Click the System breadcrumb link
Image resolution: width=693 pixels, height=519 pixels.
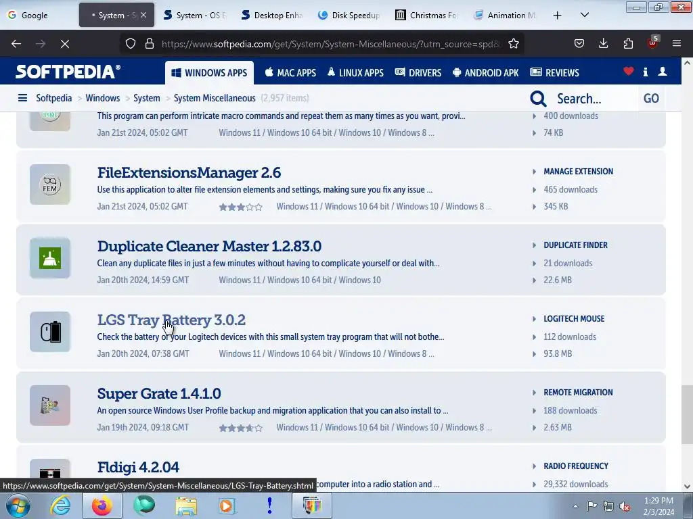pos(147,98)
